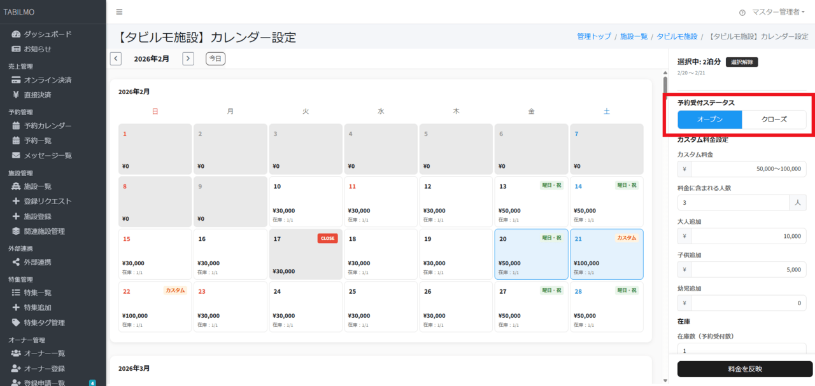Advance calendar to next month chevron
815x386 pixels.
click(x=188, y=58)
